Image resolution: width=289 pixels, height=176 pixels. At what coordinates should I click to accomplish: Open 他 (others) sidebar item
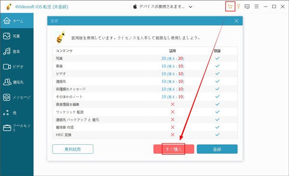(17, 112)
